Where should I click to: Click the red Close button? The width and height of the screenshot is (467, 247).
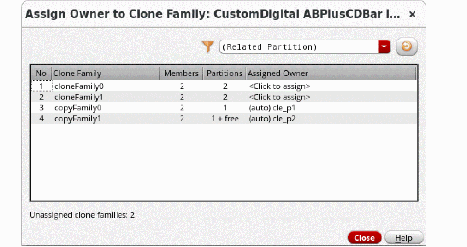point(364,238)
